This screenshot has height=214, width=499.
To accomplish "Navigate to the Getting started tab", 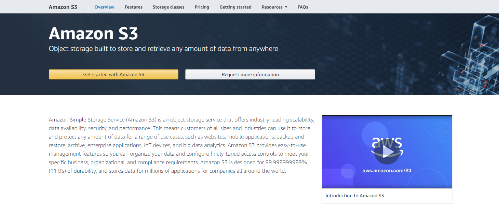I will coord(235,7).
